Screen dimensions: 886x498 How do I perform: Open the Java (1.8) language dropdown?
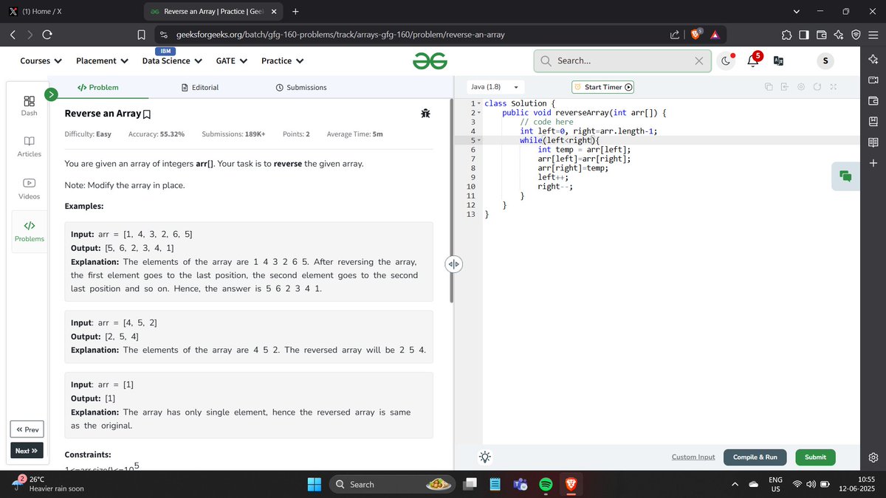[x=493, y=86]
